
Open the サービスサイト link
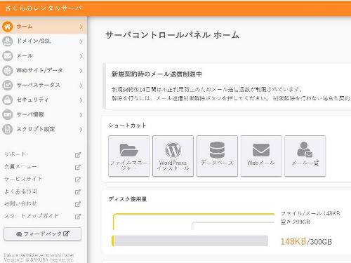pyautogui.click(x=23, y=179)
